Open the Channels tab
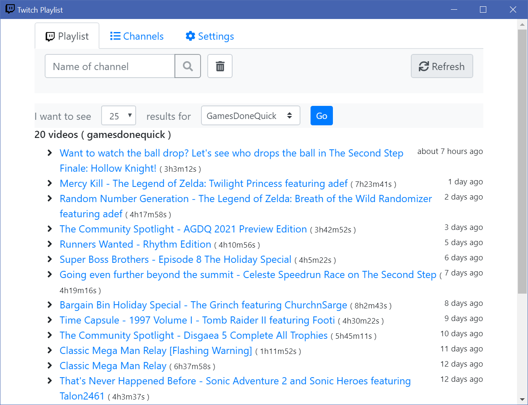The image size is (528, 405). (x=137, y=36)
